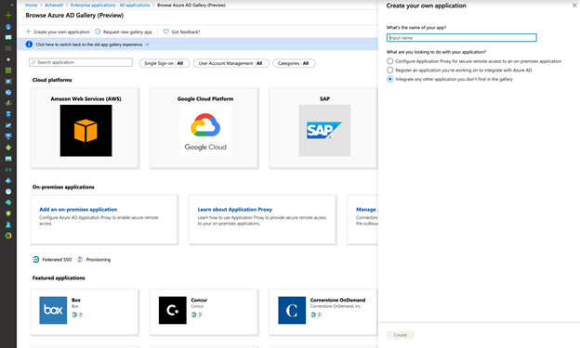580x348 pixels.
Task: Click Request new gallery app
Action: [x=124, y=32]
